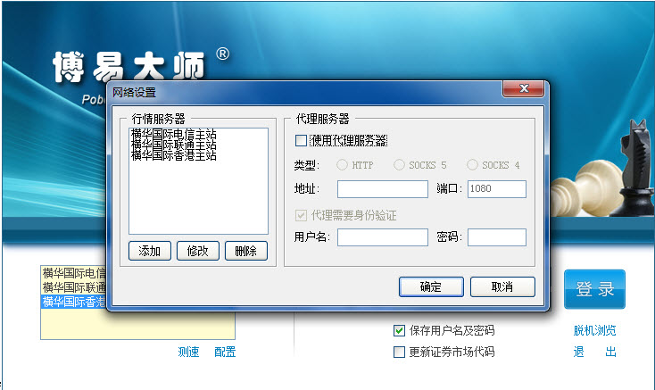
Task: Click the 登录 button in login window
Action: (x=595, y=289)
